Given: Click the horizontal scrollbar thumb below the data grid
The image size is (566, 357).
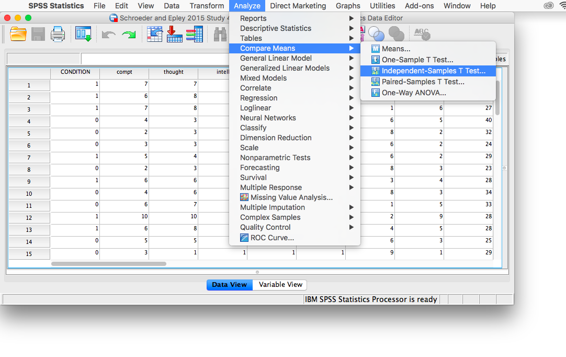Looking at the screenshot, I should click(x=109, y=264).
